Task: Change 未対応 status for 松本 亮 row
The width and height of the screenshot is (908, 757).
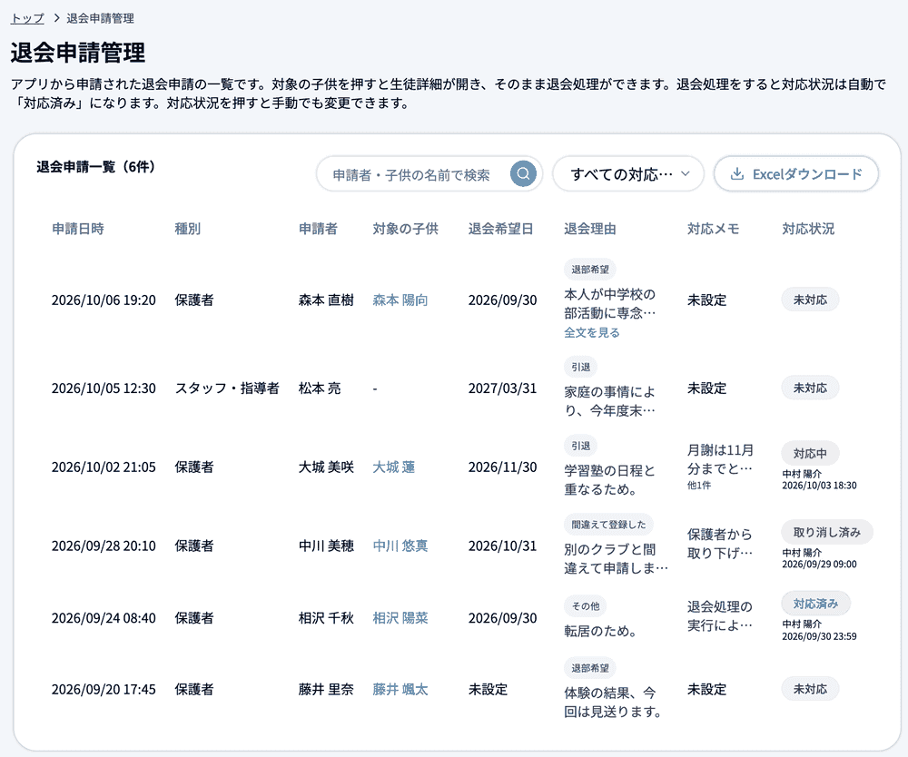Action: 810,388
